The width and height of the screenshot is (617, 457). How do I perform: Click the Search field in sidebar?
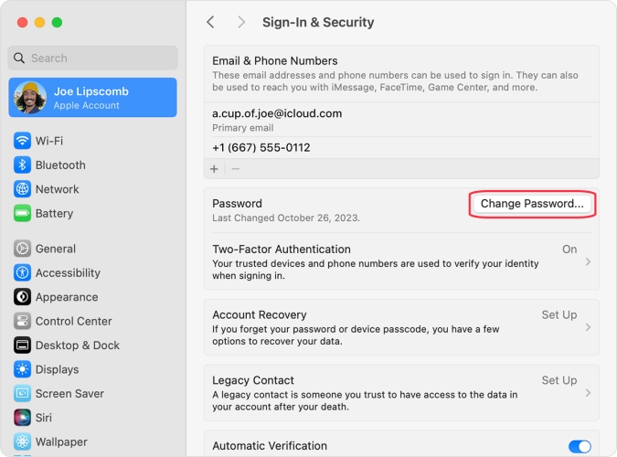tap(93, 58)
